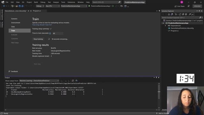Expand the Dependencies tree node
204x115 pixels.
click(x=165, y=26)
